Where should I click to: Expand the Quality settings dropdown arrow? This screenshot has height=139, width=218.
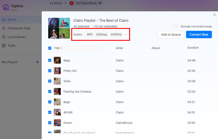point(125,35)
